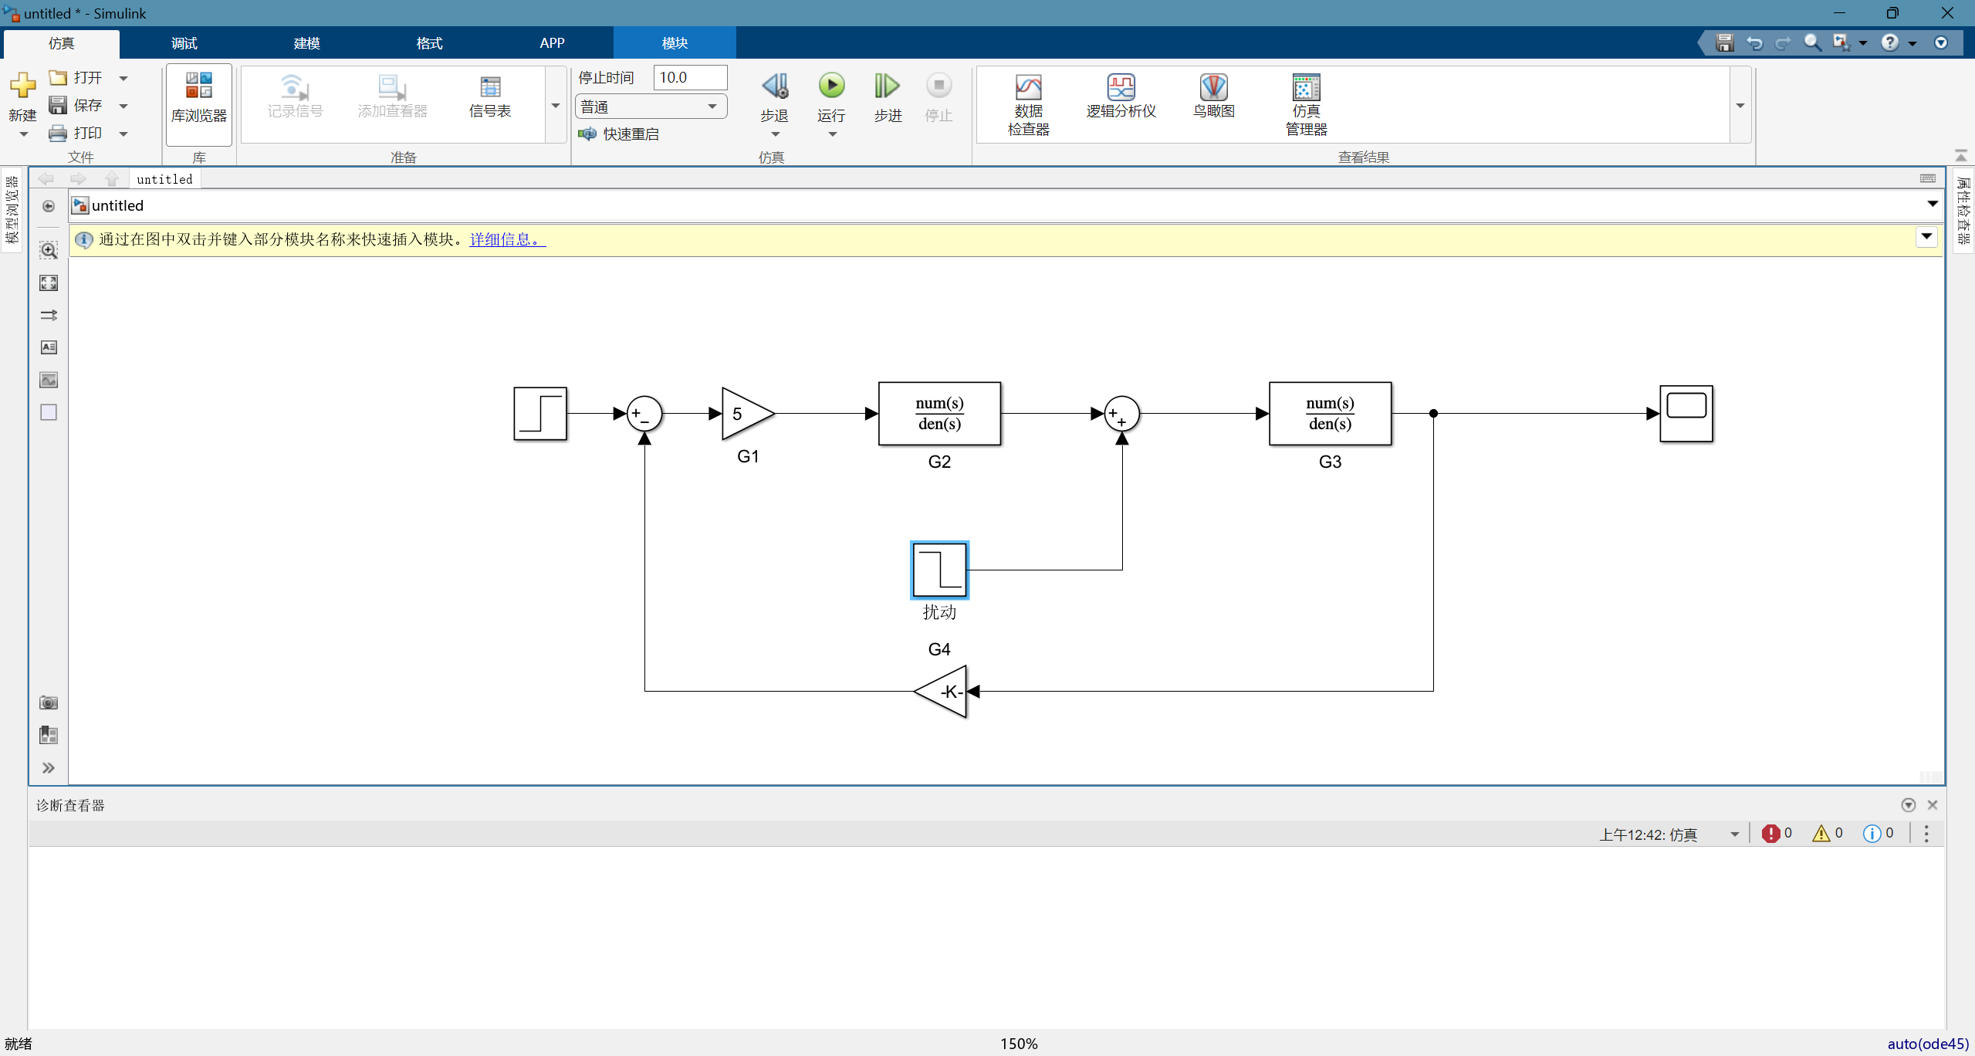Switch to the Debug (调试) tab
The width and height of the screenshot is (1975, 1056).
tap(184, 43)
